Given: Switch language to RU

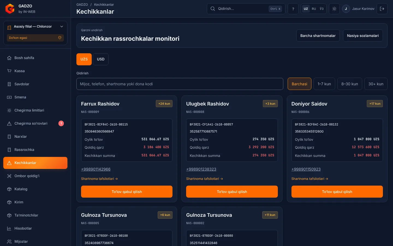Looking at the screenshot, I should pos(314,9).
